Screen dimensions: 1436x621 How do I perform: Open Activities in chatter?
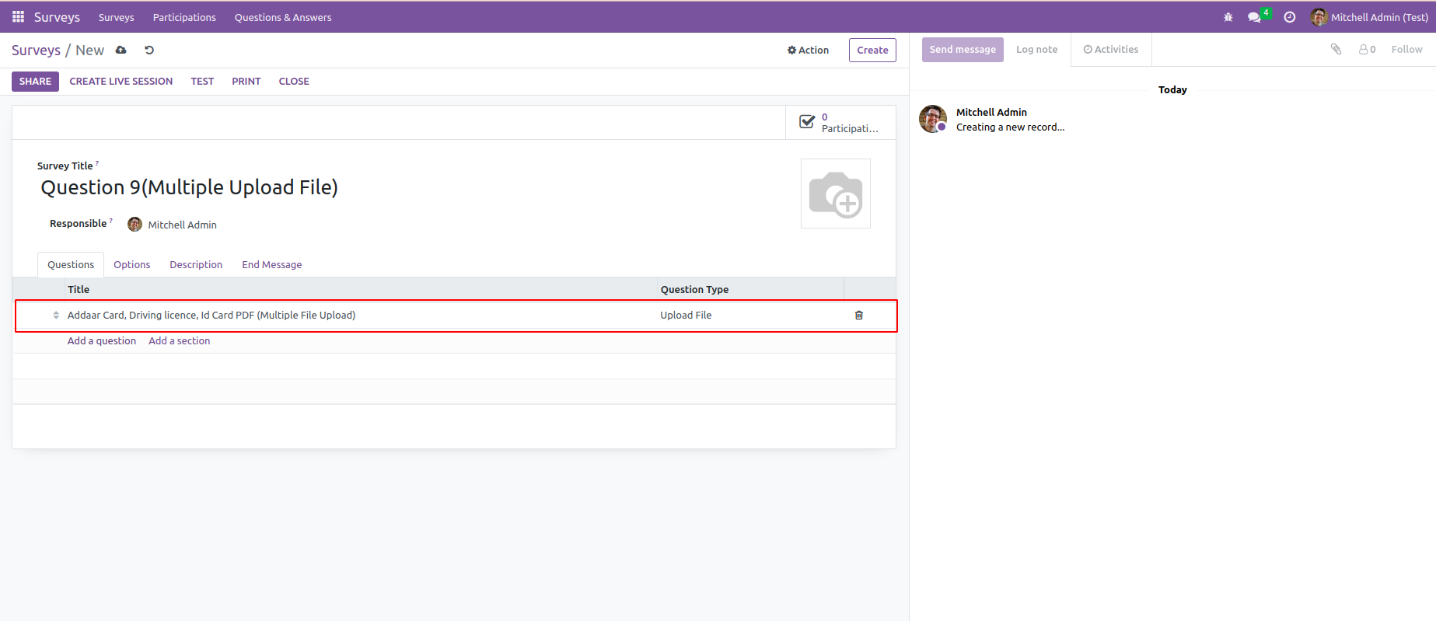tap(1111, 49)
